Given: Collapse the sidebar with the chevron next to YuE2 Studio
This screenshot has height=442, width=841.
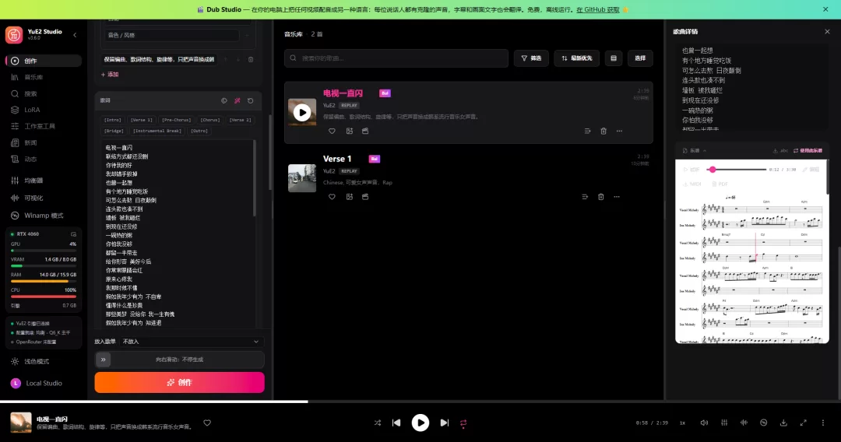Looking at the screenshot, I should click(x=75, y=35).
